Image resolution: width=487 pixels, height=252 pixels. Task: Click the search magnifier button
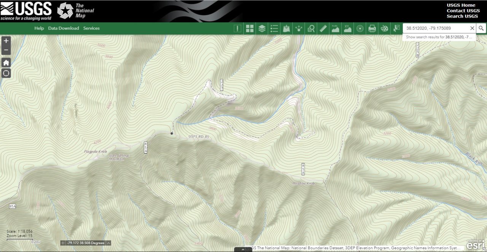pyautogui.click(x=481, y=28)
